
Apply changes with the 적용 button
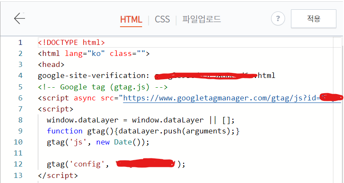pyautogui.click(x=313, y=19)
